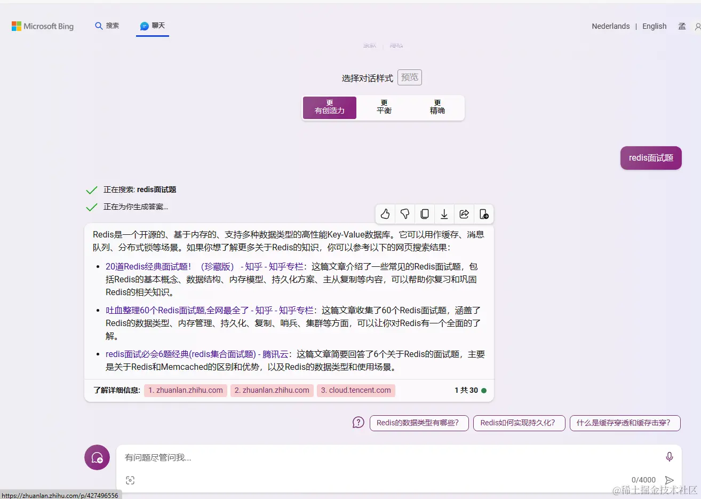This screenshot has height=499, width=701.
Task: Open visual search in the input box
Action: tap(130, 480)
